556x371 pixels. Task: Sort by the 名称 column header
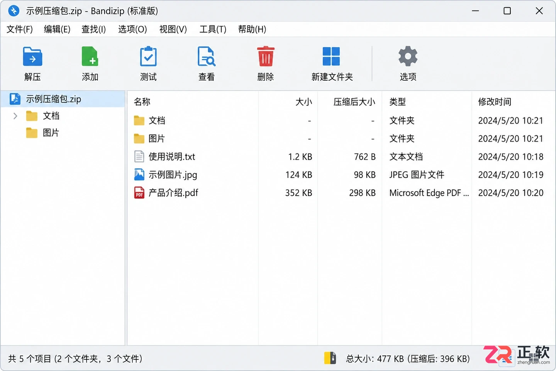(142, 102)
